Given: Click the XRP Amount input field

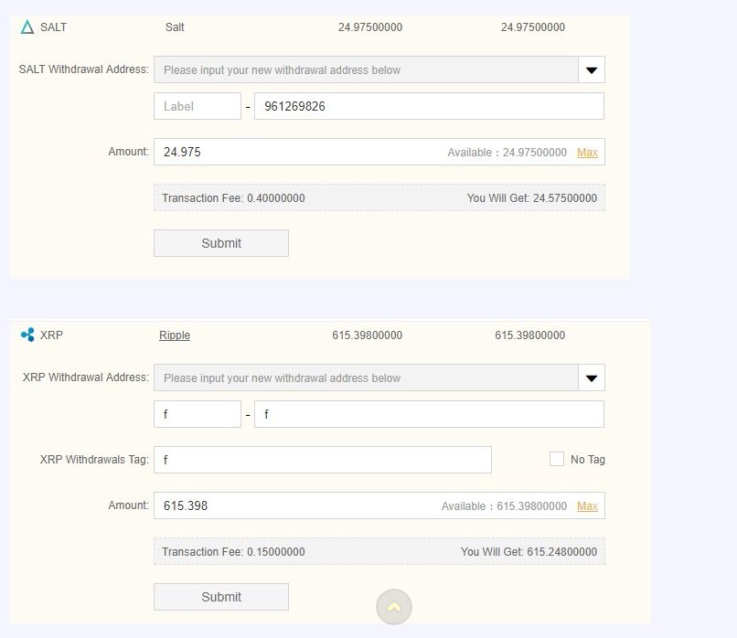Looking at the screenshot, I should click(379, 505).
